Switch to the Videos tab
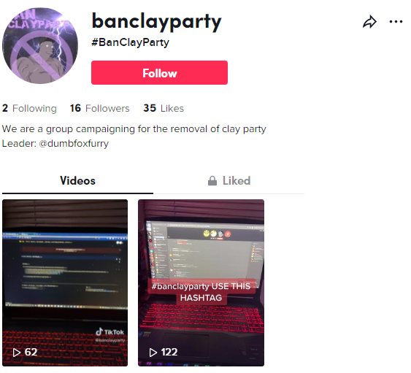 coord(77,180)
